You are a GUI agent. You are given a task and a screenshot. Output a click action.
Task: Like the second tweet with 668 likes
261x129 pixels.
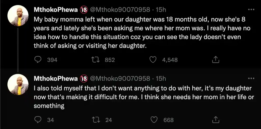[x=154, y=120]
